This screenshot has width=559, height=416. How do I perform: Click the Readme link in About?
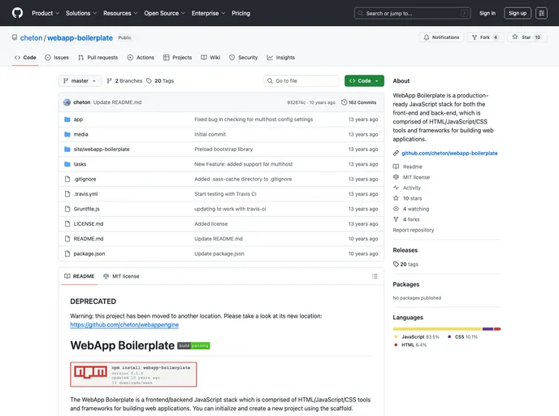[x=413, y=167]
